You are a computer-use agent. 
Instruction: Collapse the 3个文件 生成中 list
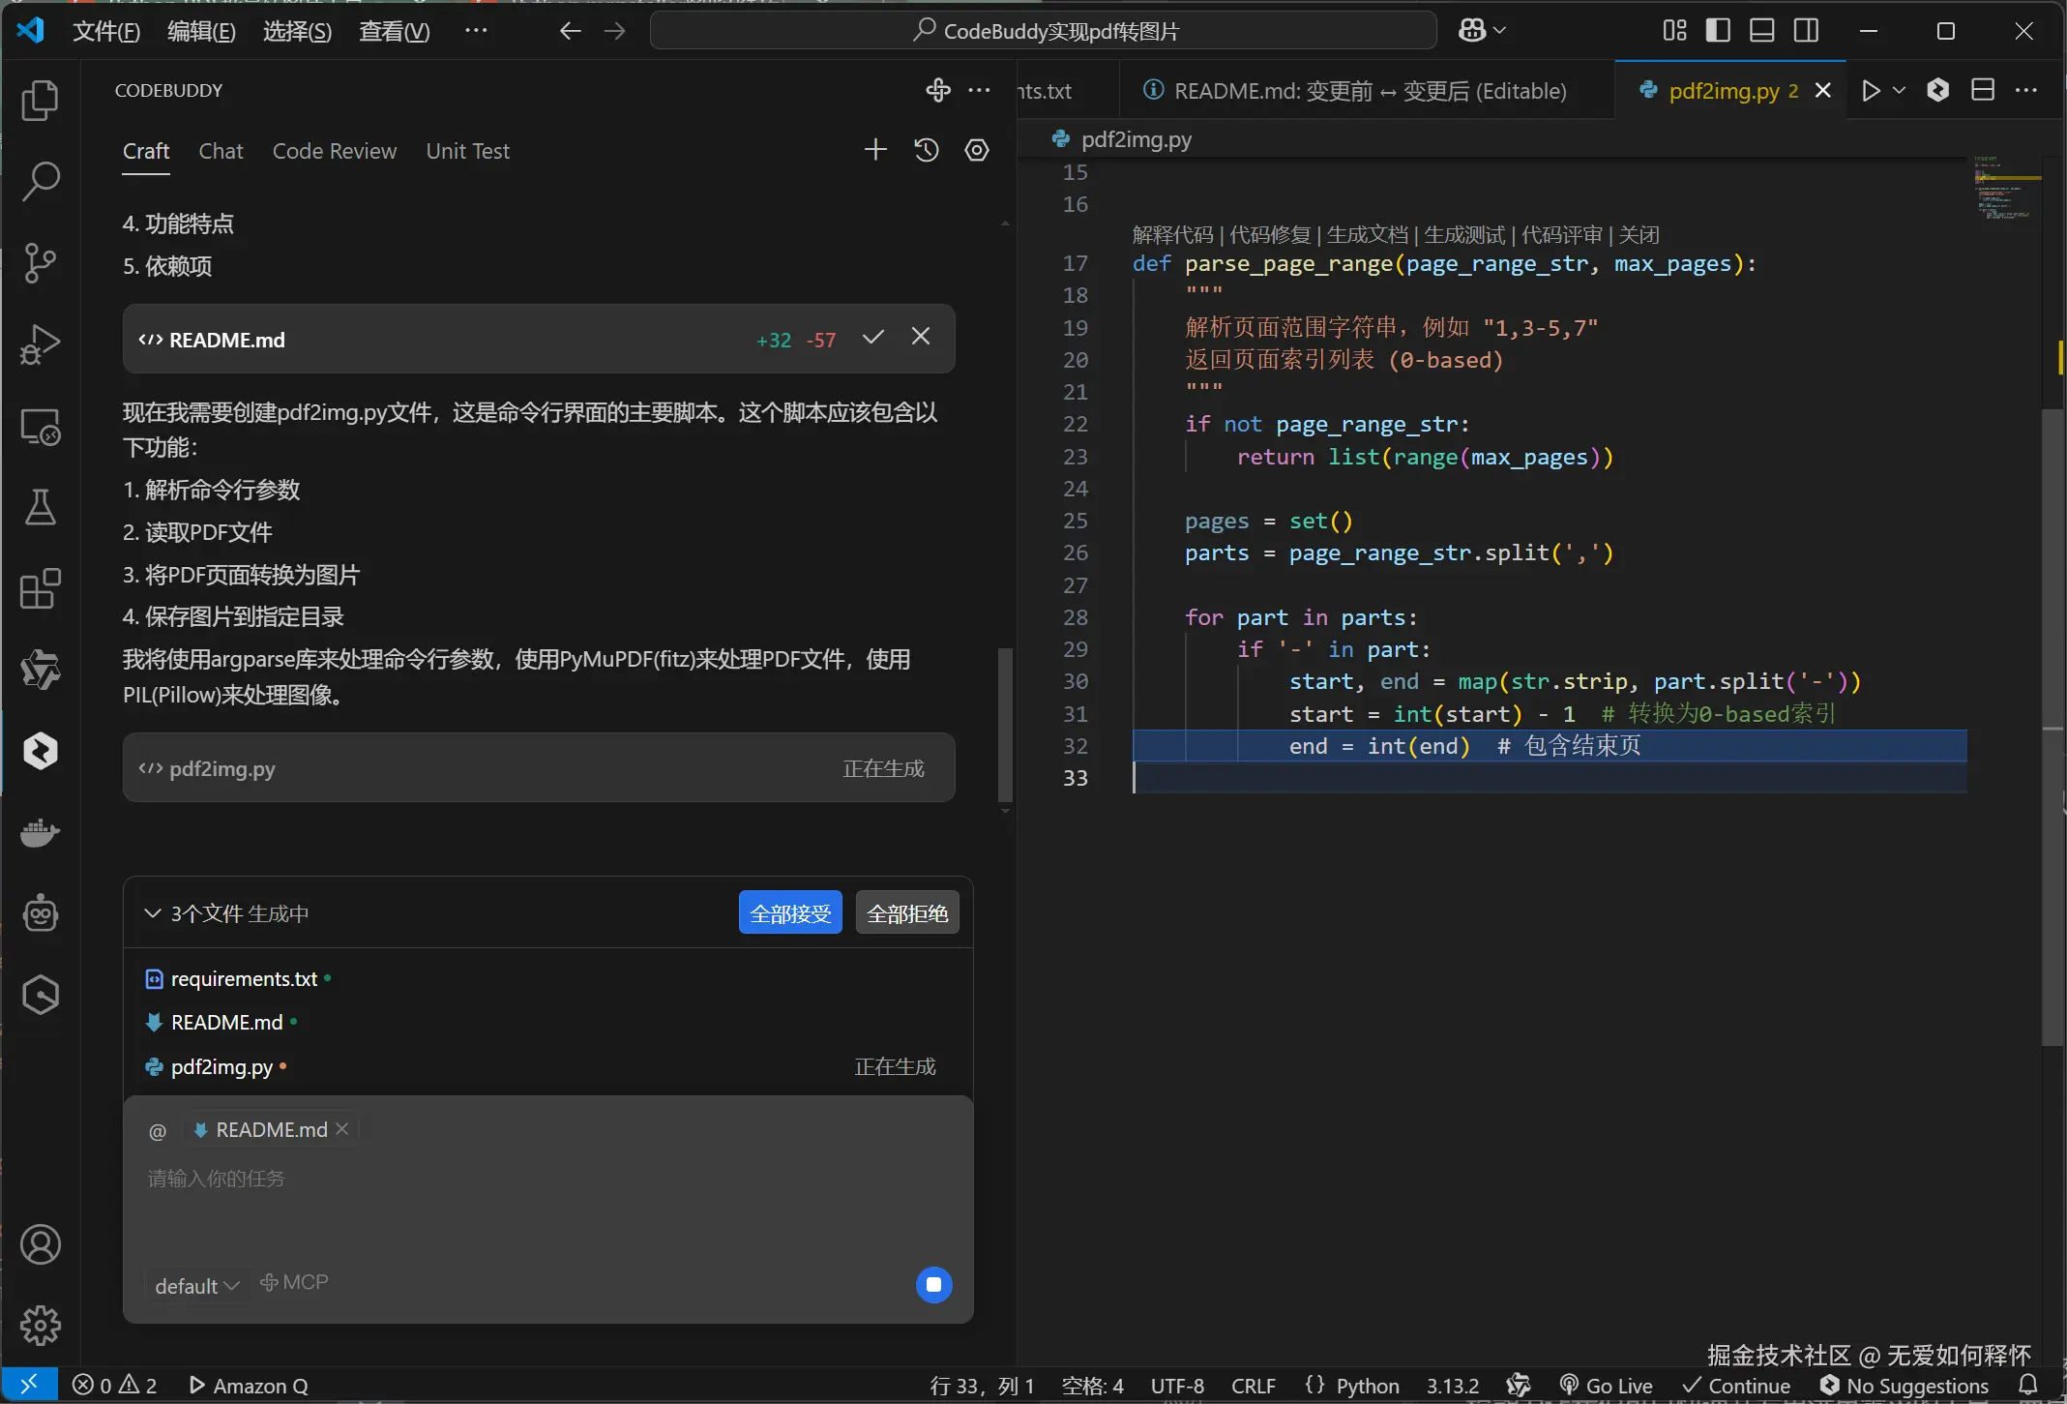click(153, 912)
